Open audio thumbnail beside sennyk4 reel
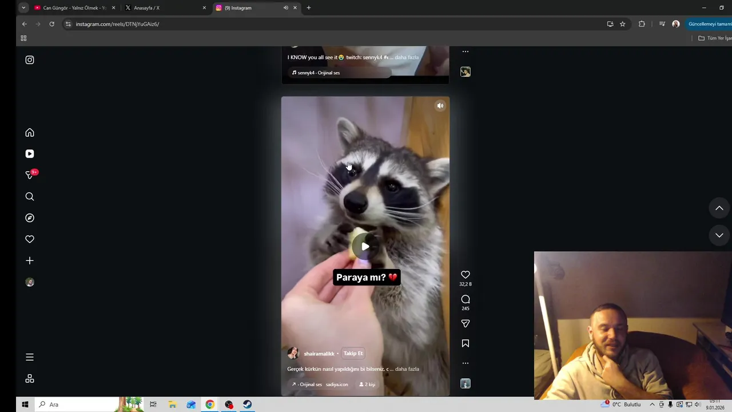 click(x=466, y=72)
